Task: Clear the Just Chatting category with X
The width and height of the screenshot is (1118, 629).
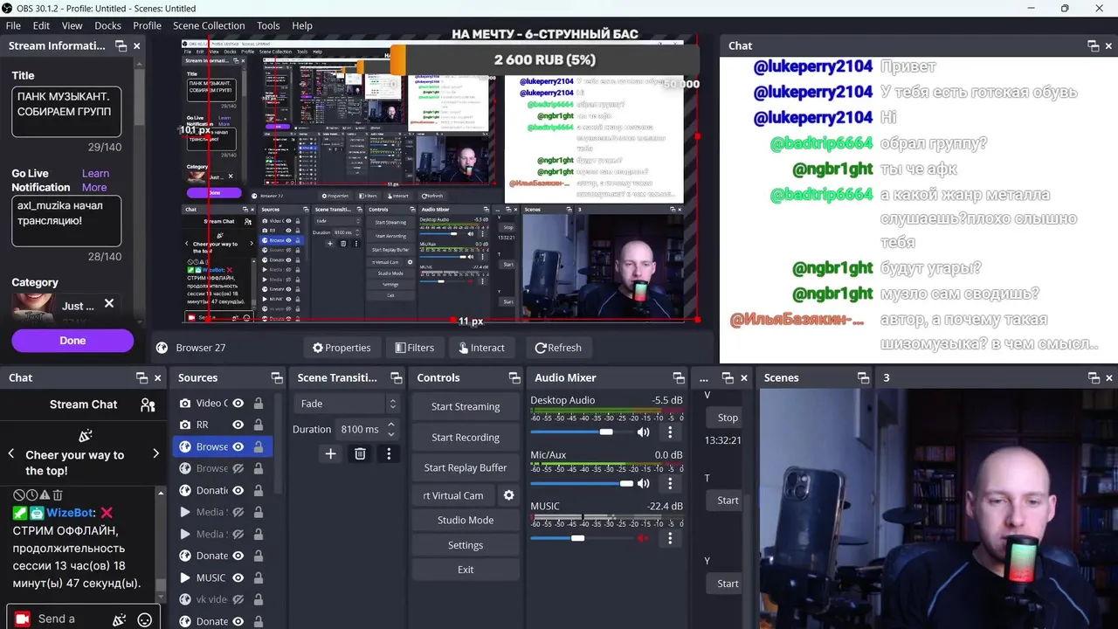Action: coord(109,303)
